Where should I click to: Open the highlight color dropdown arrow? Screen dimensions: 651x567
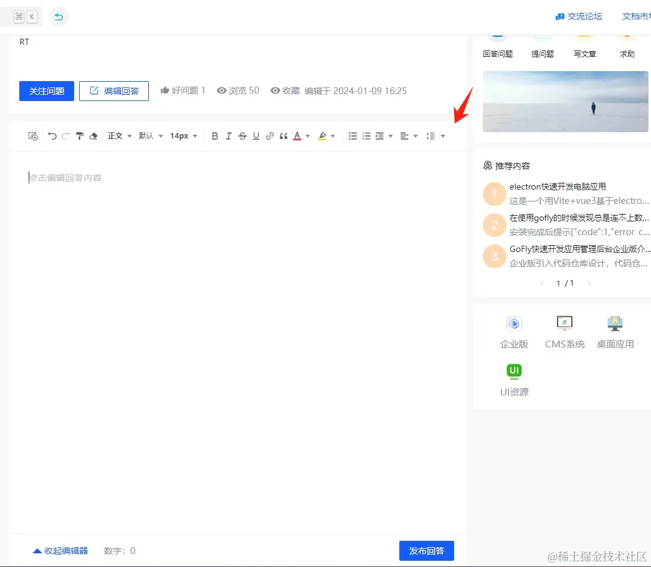coord(333,136)
